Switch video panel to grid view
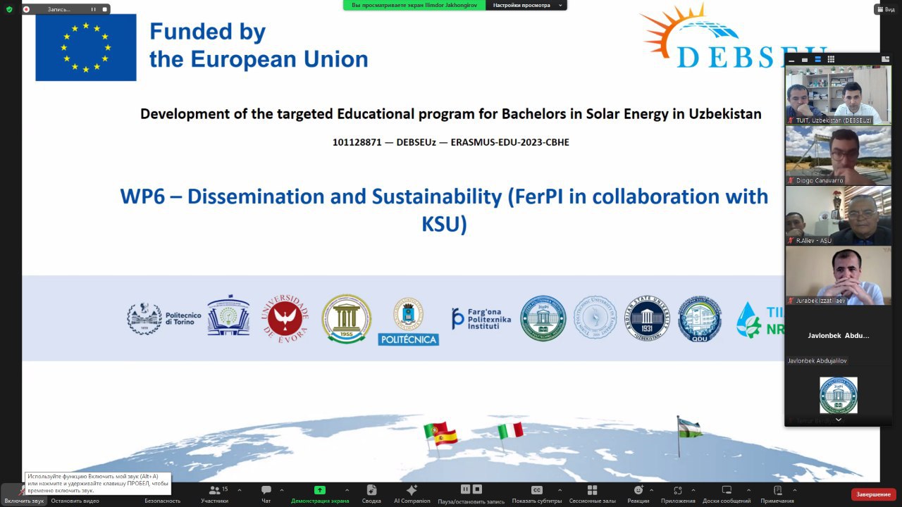 pyautogui.click(x=831, y=59)
